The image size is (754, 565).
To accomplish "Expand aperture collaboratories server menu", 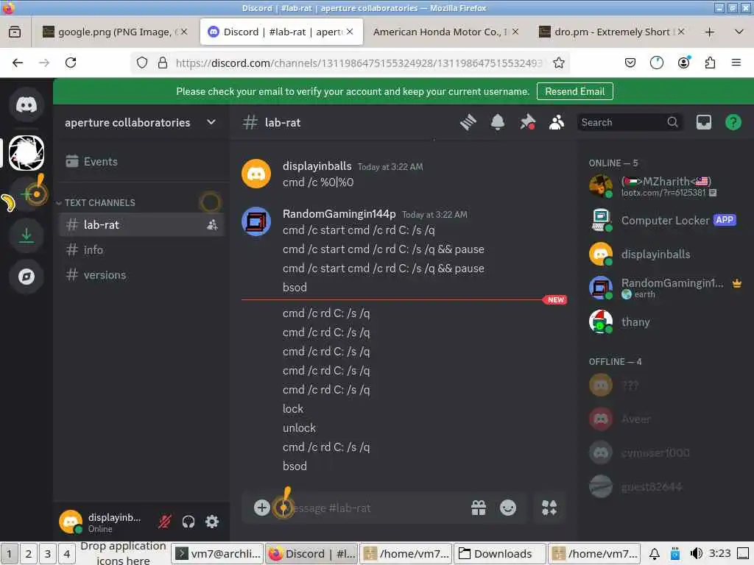I will point(211,123).
